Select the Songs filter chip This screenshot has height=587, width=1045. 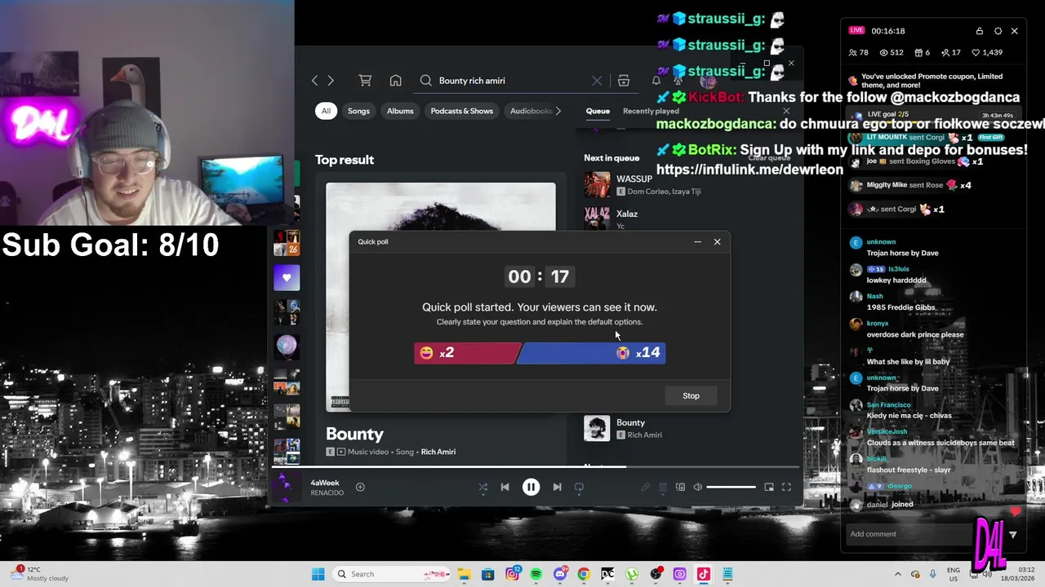pyautogui.click(x=358, y=111)
